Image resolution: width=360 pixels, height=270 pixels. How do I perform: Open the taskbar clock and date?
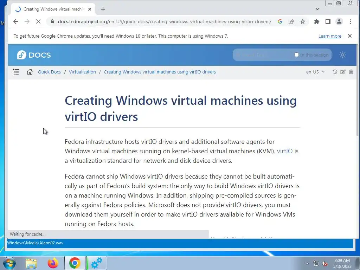342,263
